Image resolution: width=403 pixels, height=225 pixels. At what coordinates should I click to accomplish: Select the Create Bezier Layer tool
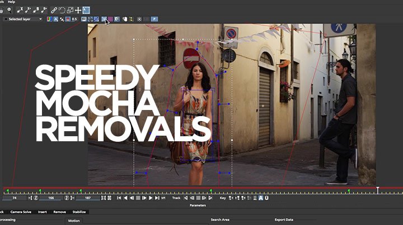[36, 10]
